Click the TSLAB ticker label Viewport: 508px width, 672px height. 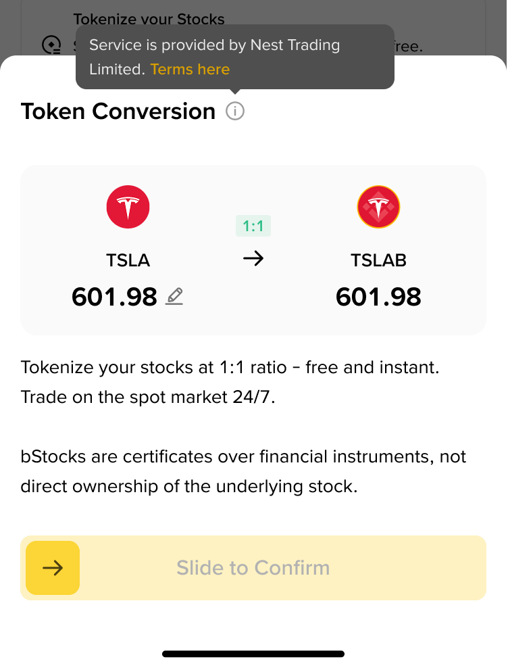[379, 260]
